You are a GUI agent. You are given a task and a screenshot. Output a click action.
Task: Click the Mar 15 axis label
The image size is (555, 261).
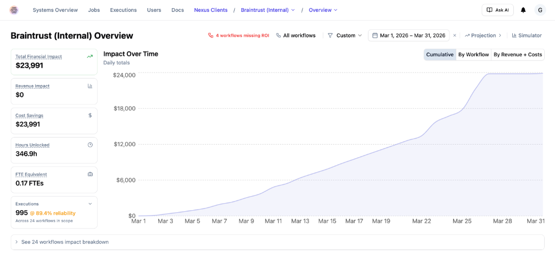pos(327,221)
